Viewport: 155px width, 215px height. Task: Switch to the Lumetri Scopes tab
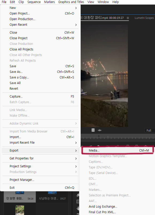(144, 18)
